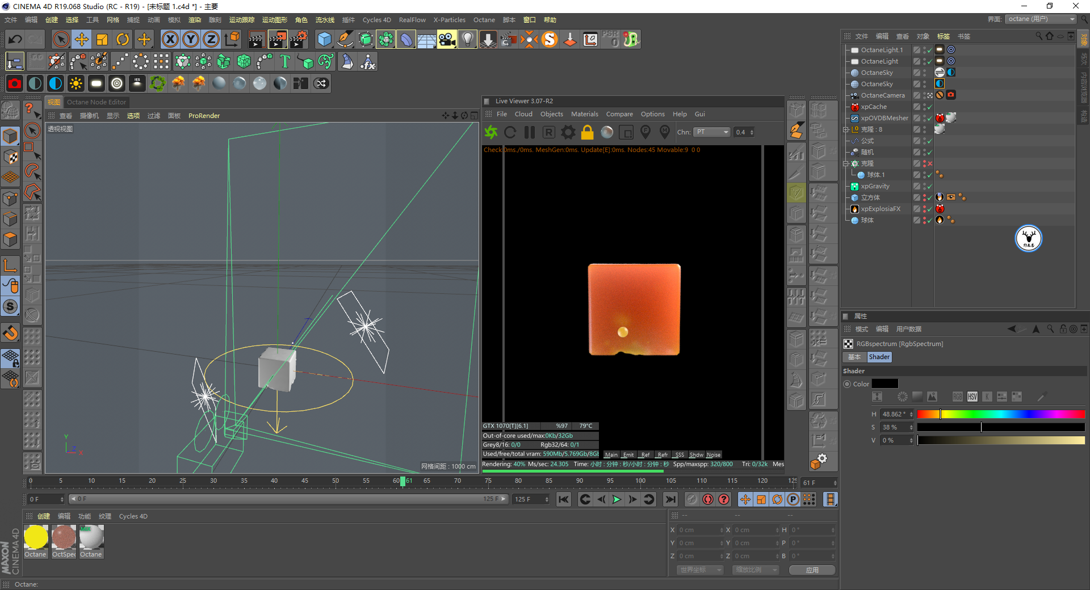Click the 125 F end frame stepper

[547, 499]
